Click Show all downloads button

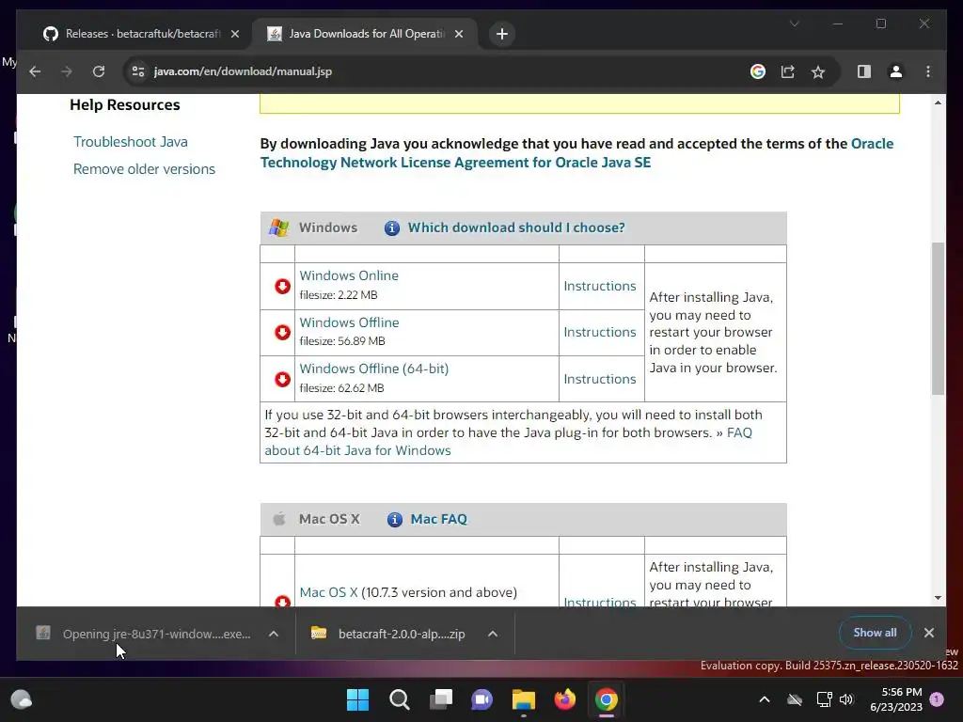click(x=875, y=633)
